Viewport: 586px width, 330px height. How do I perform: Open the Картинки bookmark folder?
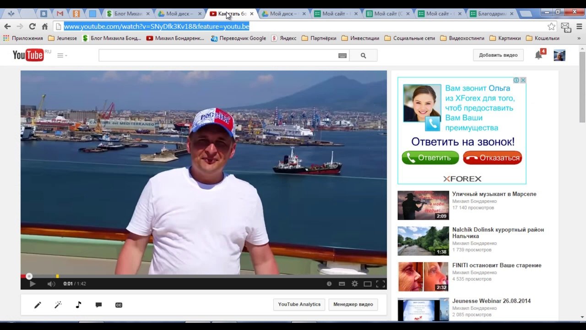[x=505, y=38]
